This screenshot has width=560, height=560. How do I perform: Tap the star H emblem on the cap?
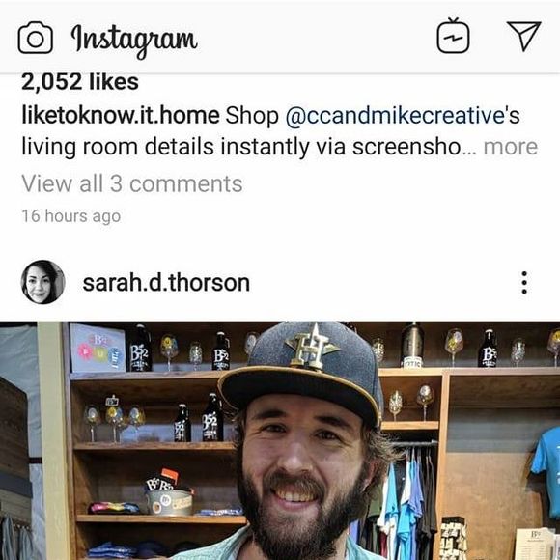[x=312, y=348]
